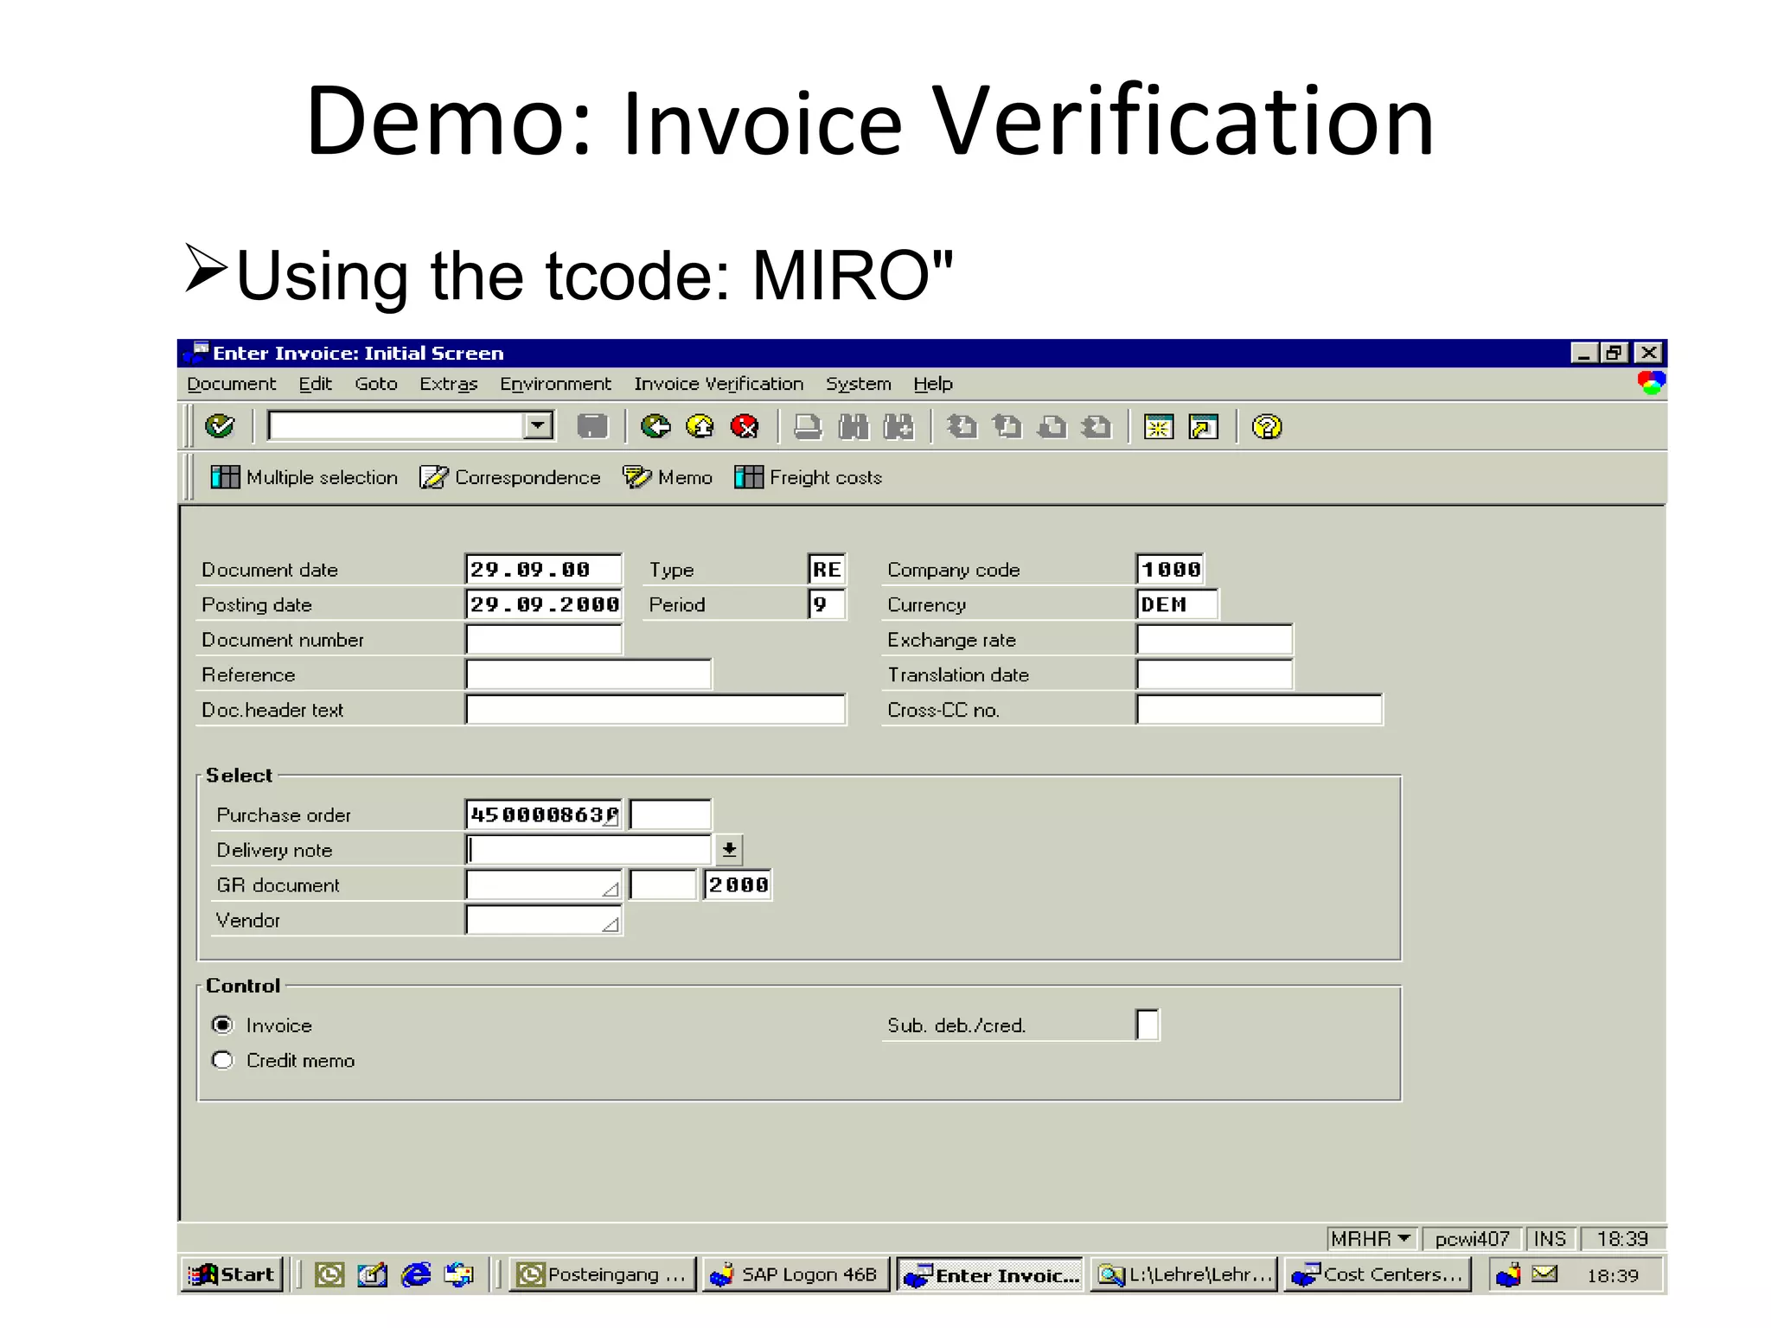Click the Document number field
Viewport: 1771px width, 1328px height.
point(543,640)
